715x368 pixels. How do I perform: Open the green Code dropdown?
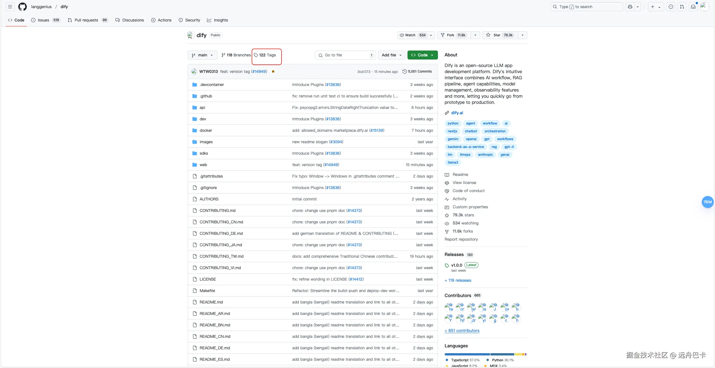point(422,55)
